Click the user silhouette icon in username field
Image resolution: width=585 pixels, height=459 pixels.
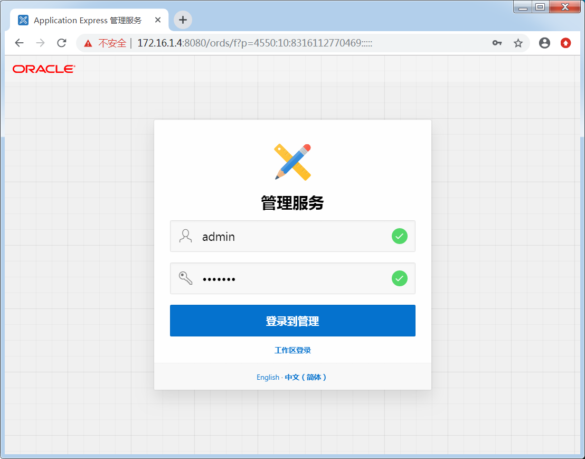tap(185, 236)
